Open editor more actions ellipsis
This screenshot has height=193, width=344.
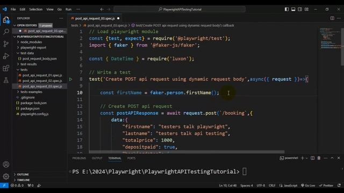pos(339,18)
